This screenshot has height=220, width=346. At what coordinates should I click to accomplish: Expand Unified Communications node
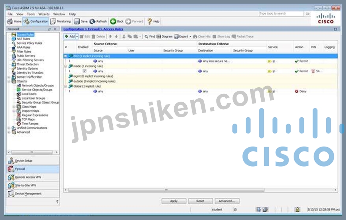pos(9,128)
